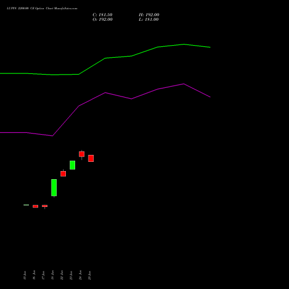Click the 16 Jun date axis label
This screenshot has height=289, width=289.
(34, 275)
